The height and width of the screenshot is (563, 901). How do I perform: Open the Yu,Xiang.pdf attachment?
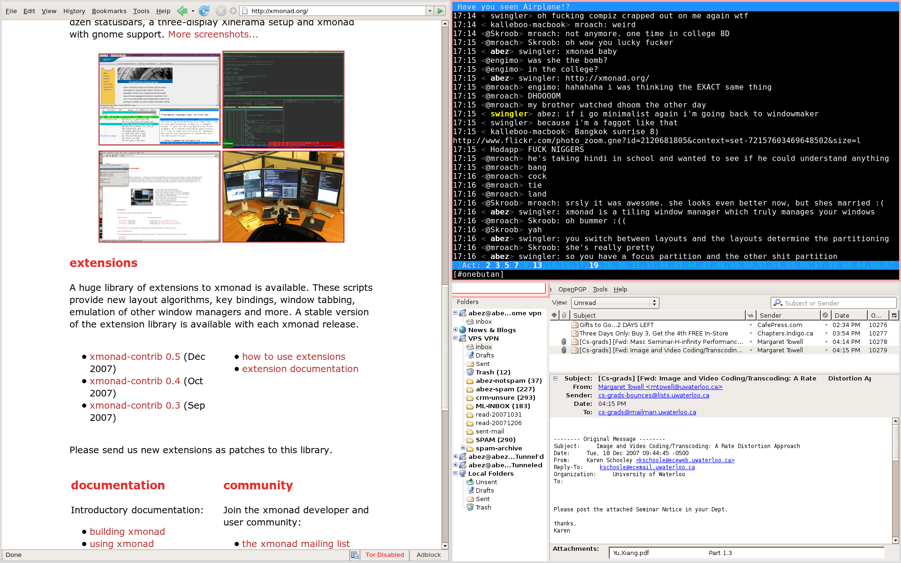pyautogui.click(x=631, y=553)
